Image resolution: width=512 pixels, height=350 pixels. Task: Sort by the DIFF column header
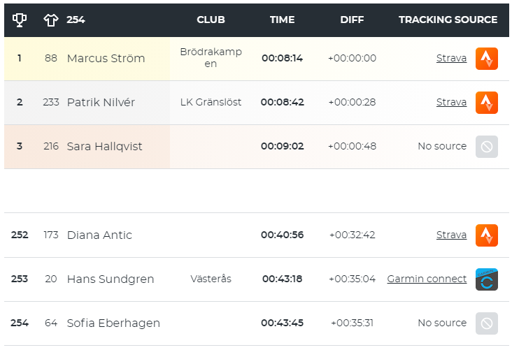(352, 20)
